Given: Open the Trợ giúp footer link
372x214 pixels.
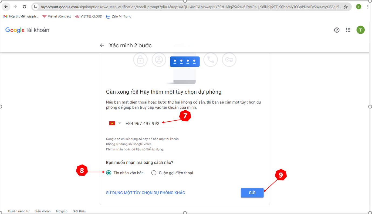Looking at the screenshot, I should [61, 211].
